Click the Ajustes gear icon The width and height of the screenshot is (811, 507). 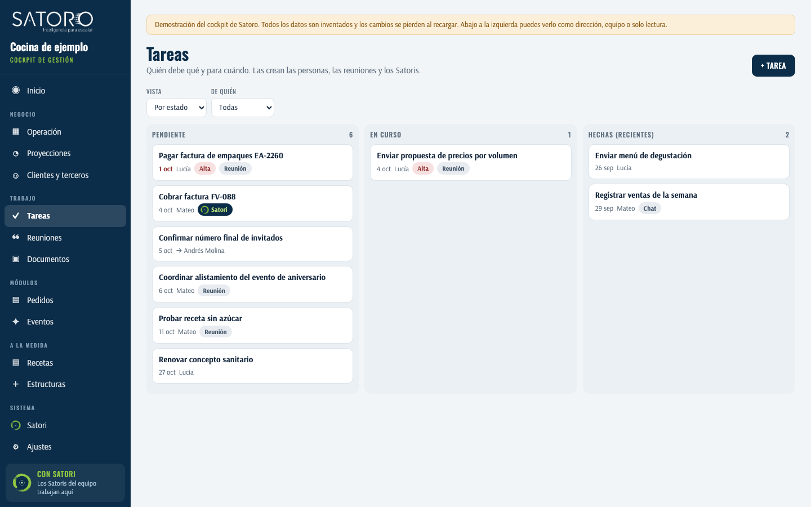point(16,447)
